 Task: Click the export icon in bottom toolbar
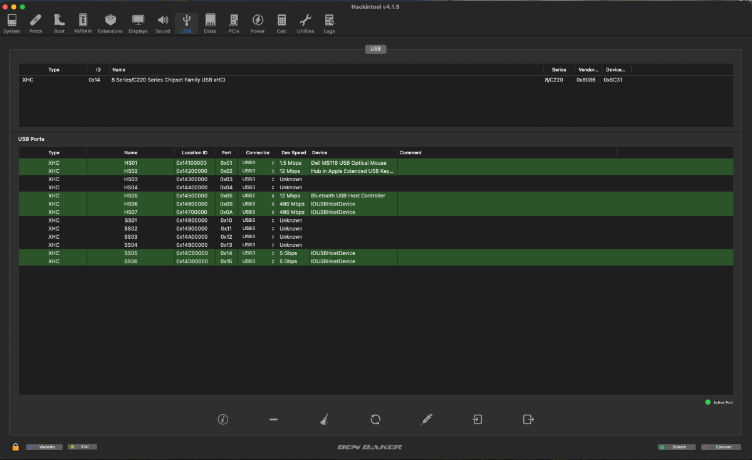(528, 419)
